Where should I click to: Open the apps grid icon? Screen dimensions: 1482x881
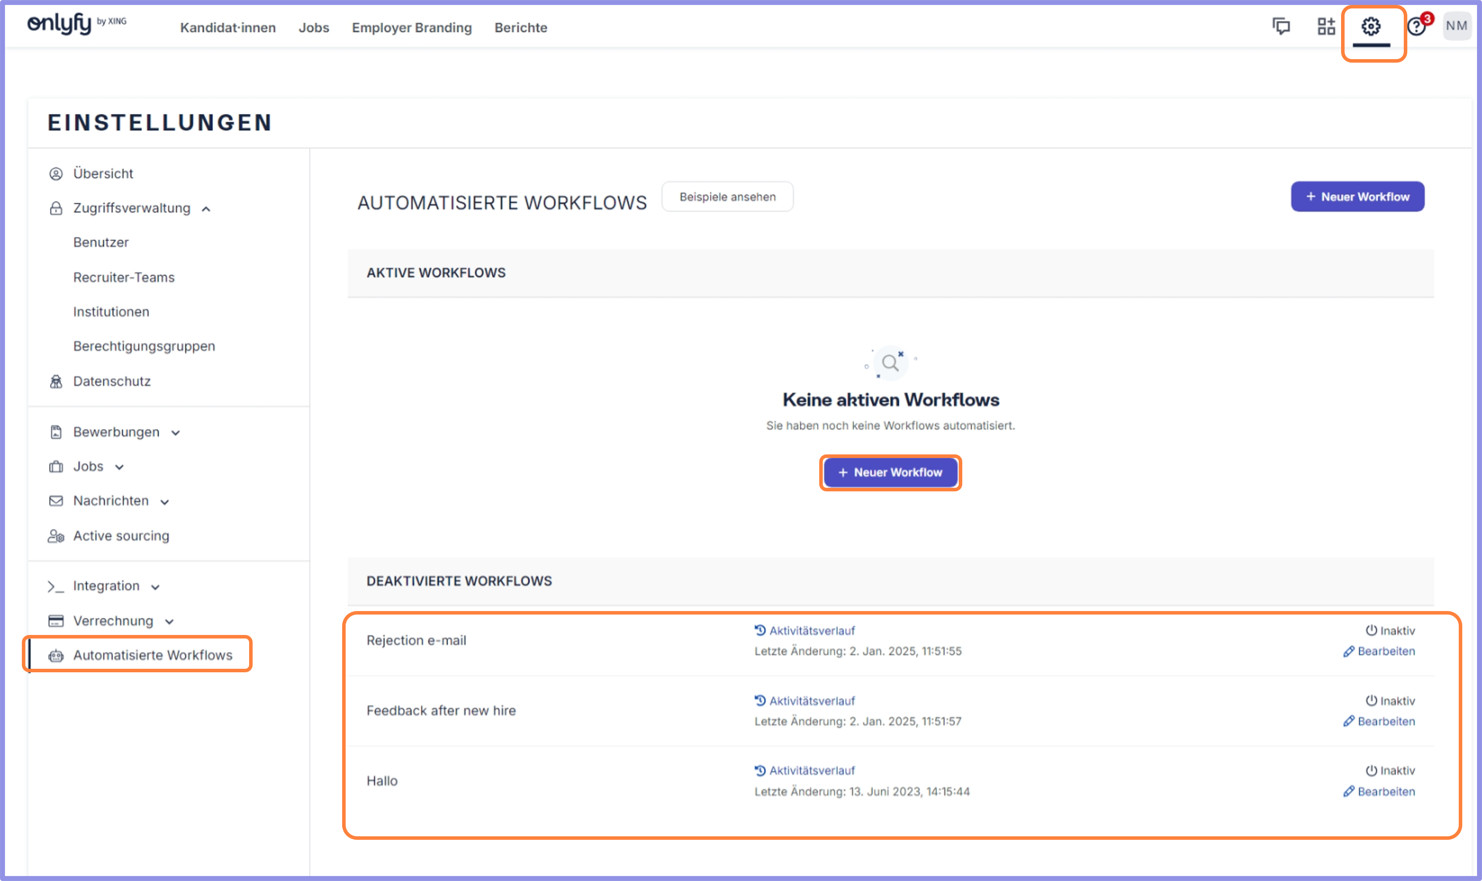(x=1326, y=26)
